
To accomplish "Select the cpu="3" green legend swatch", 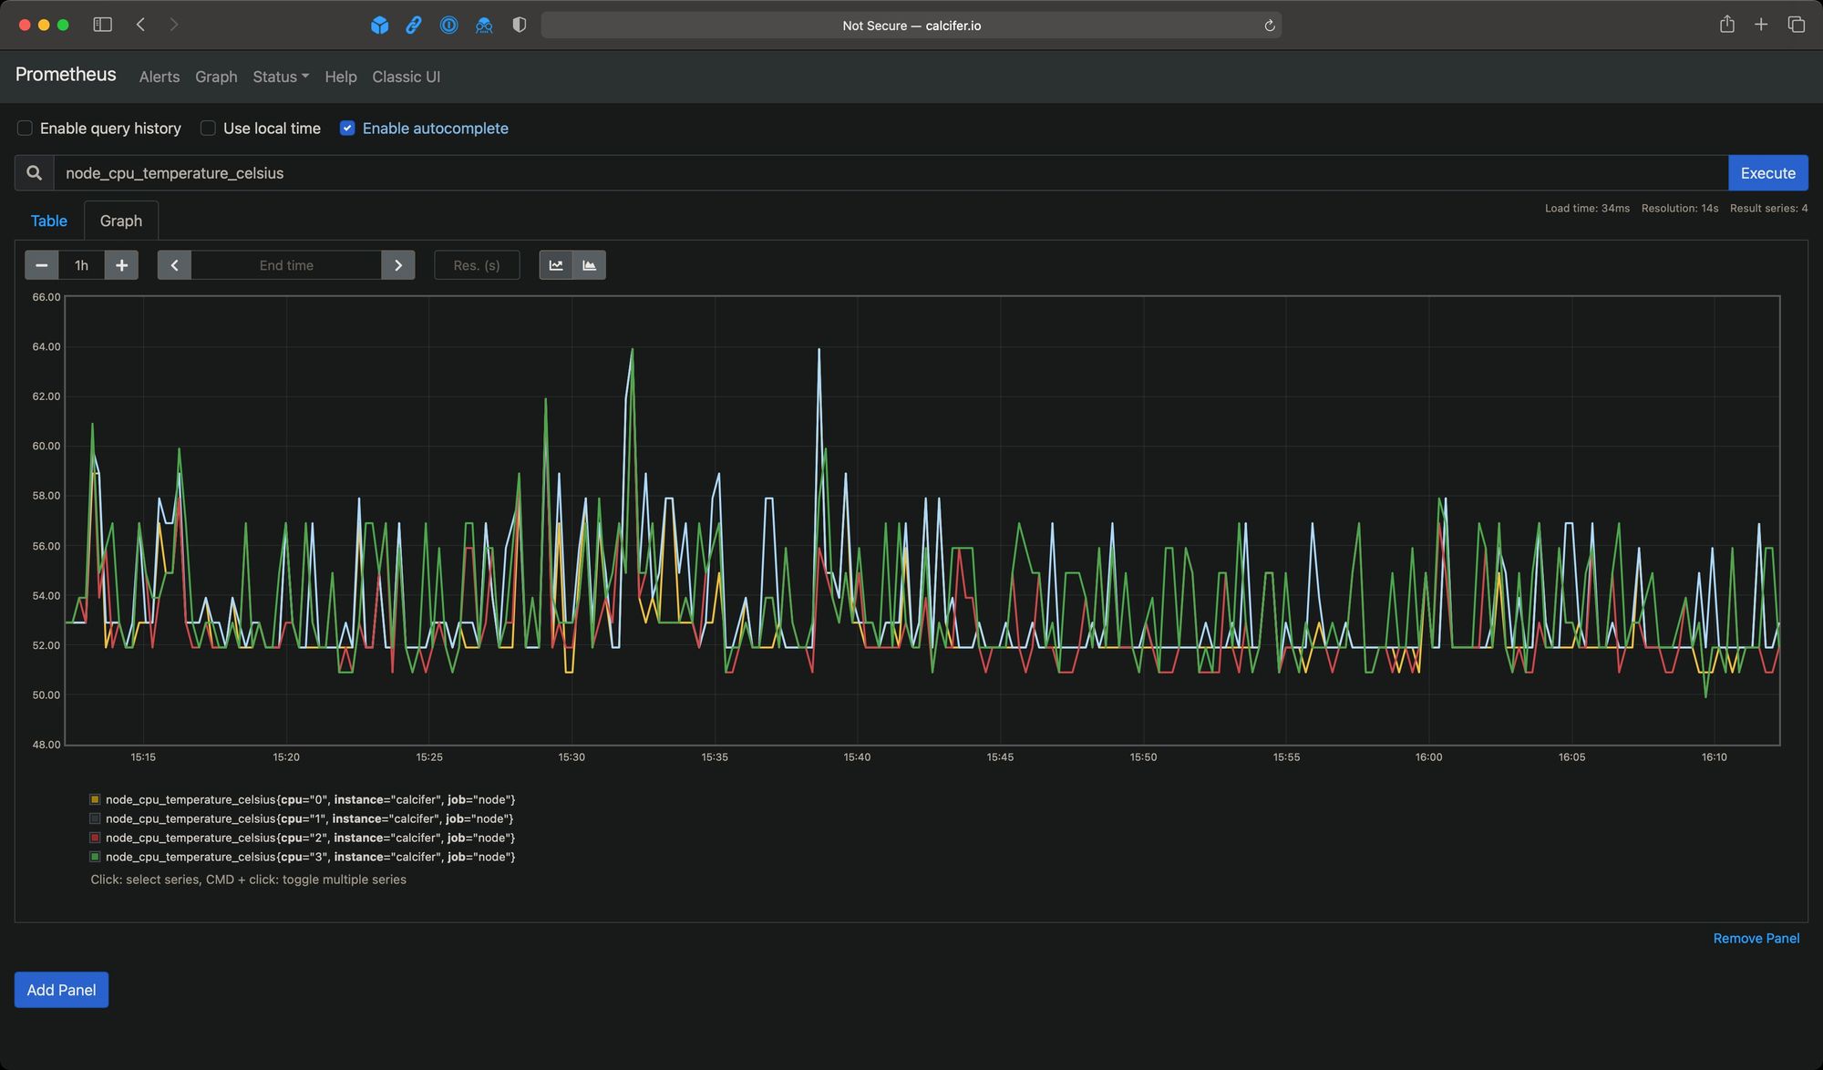I will (95, 857).
